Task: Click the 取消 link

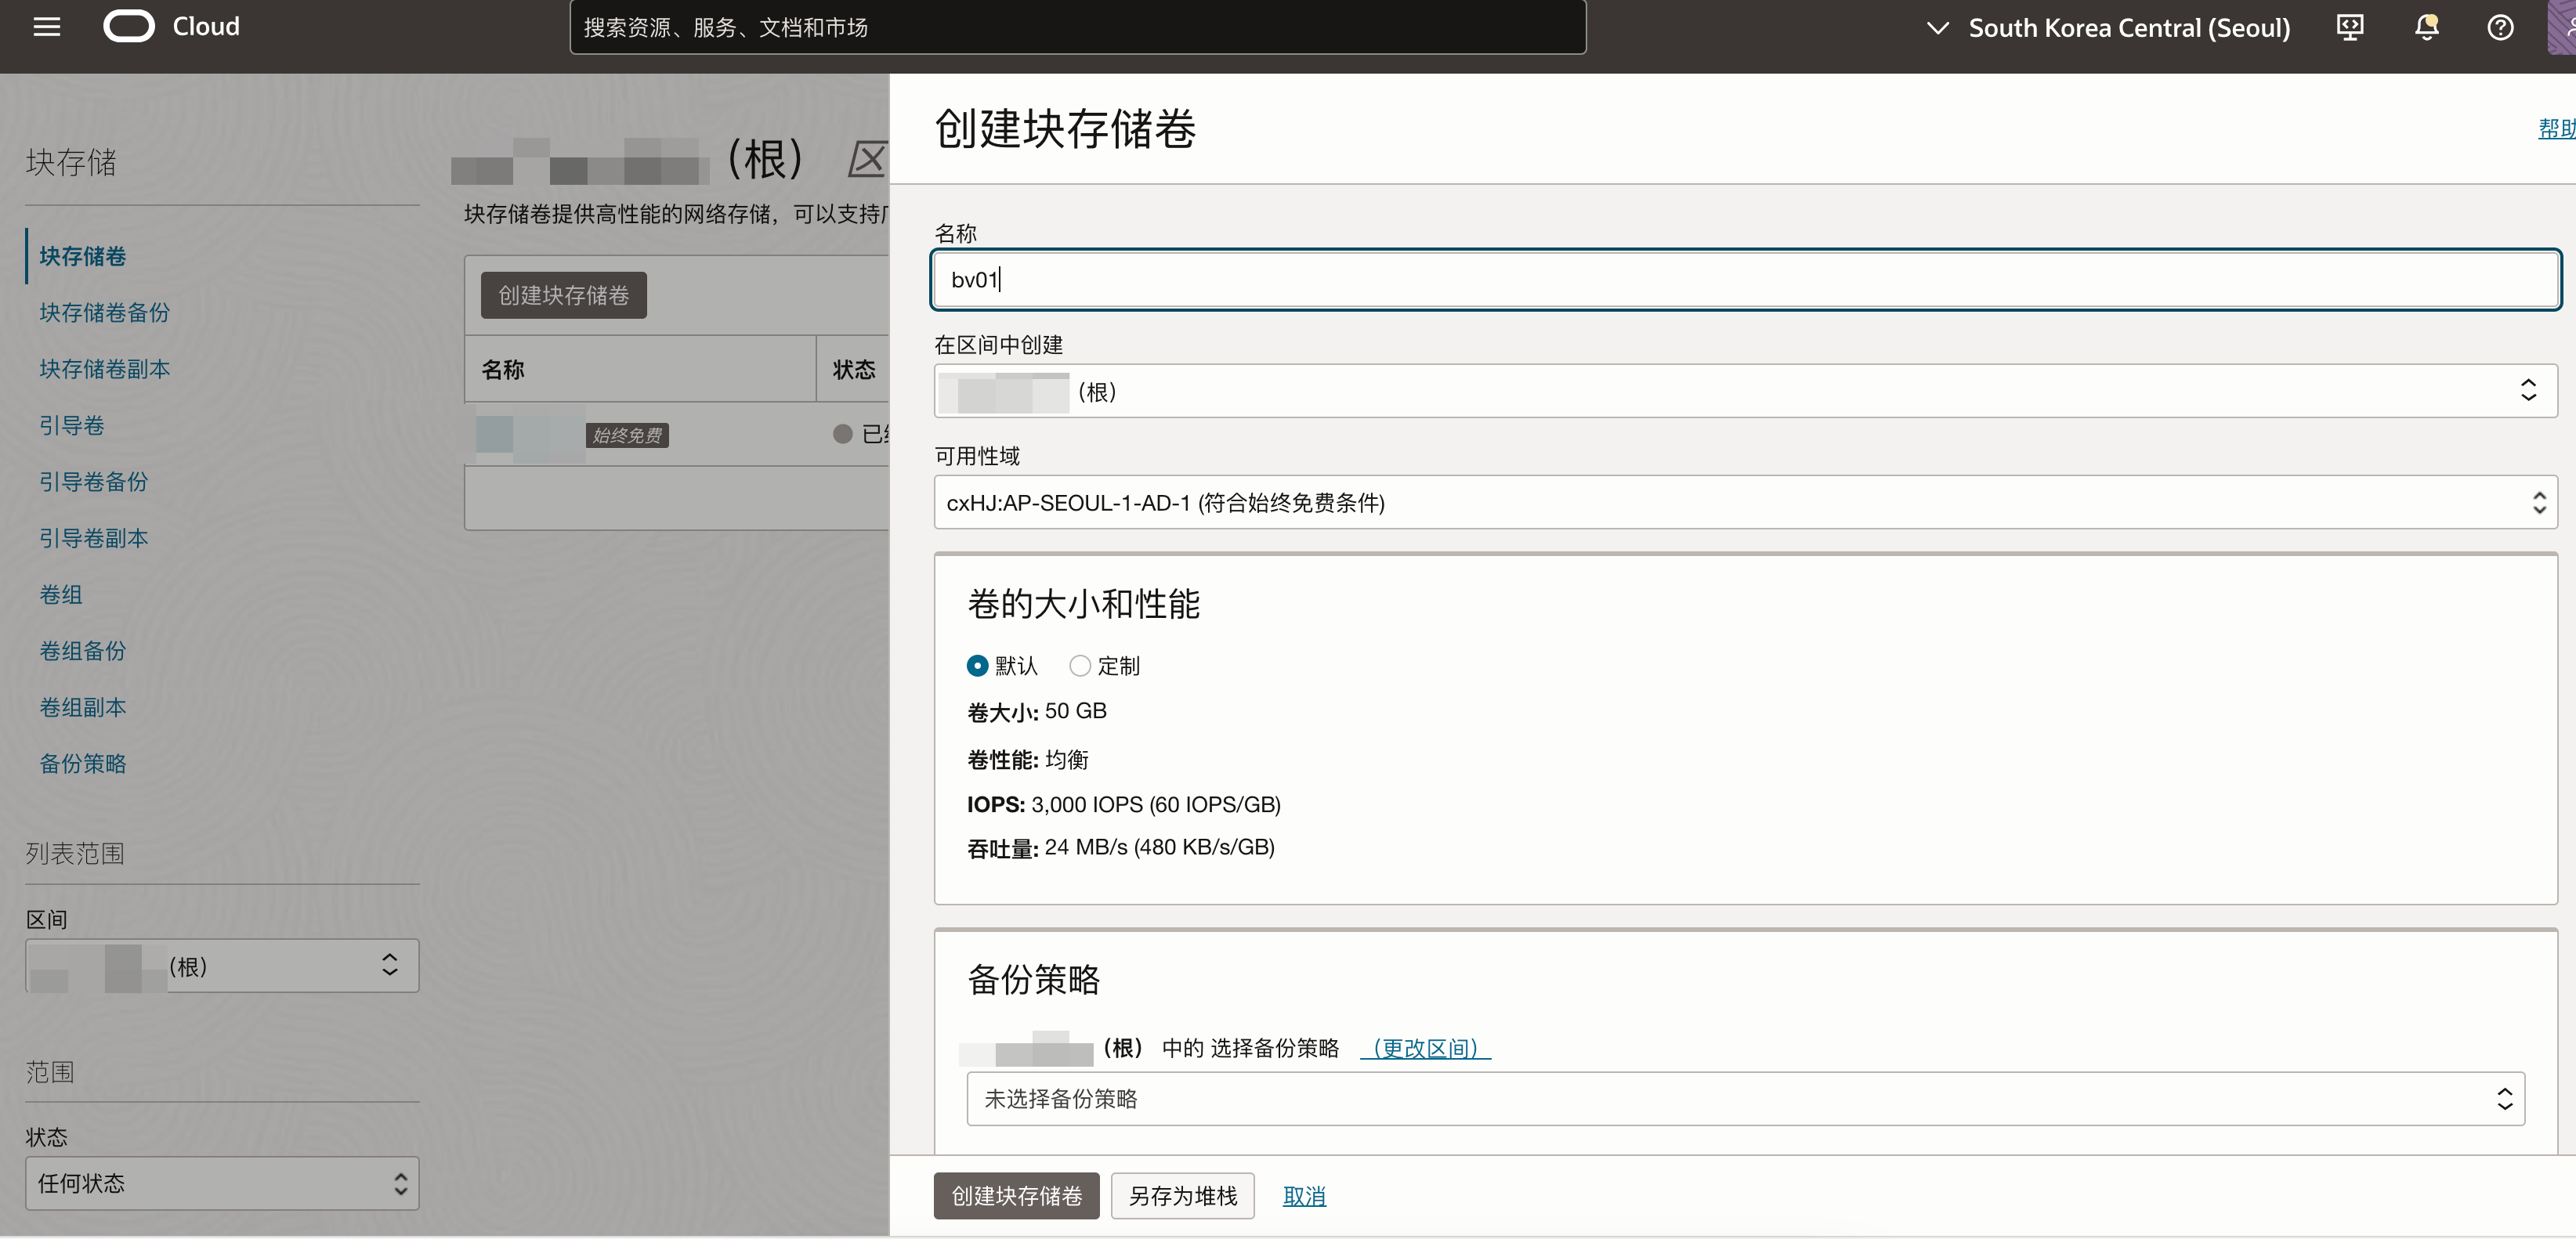Action: pyautogui.click(x=1304, y=1196)
